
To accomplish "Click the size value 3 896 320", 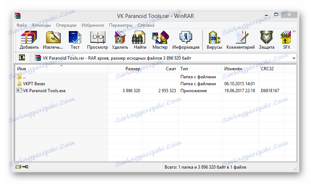I will click(x=131, y=91).
